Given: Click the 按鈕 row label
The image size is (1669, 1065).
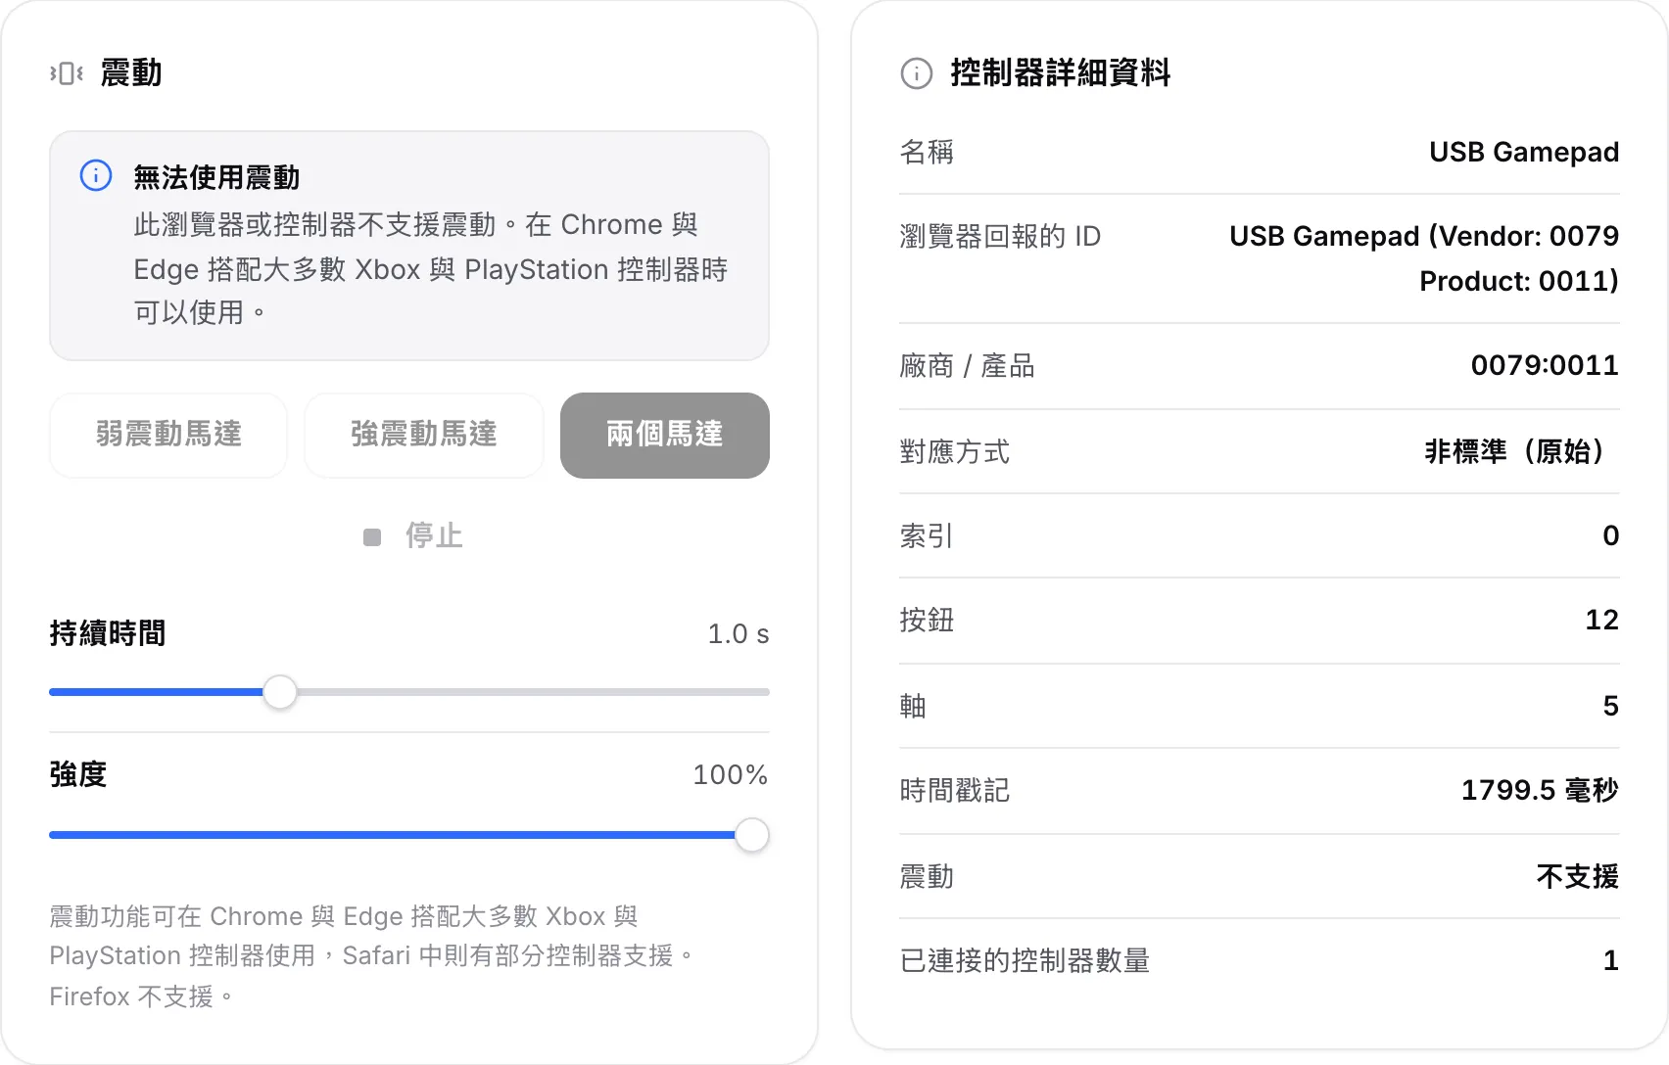Looking at the screenshot, I should [x=927, y=620].
